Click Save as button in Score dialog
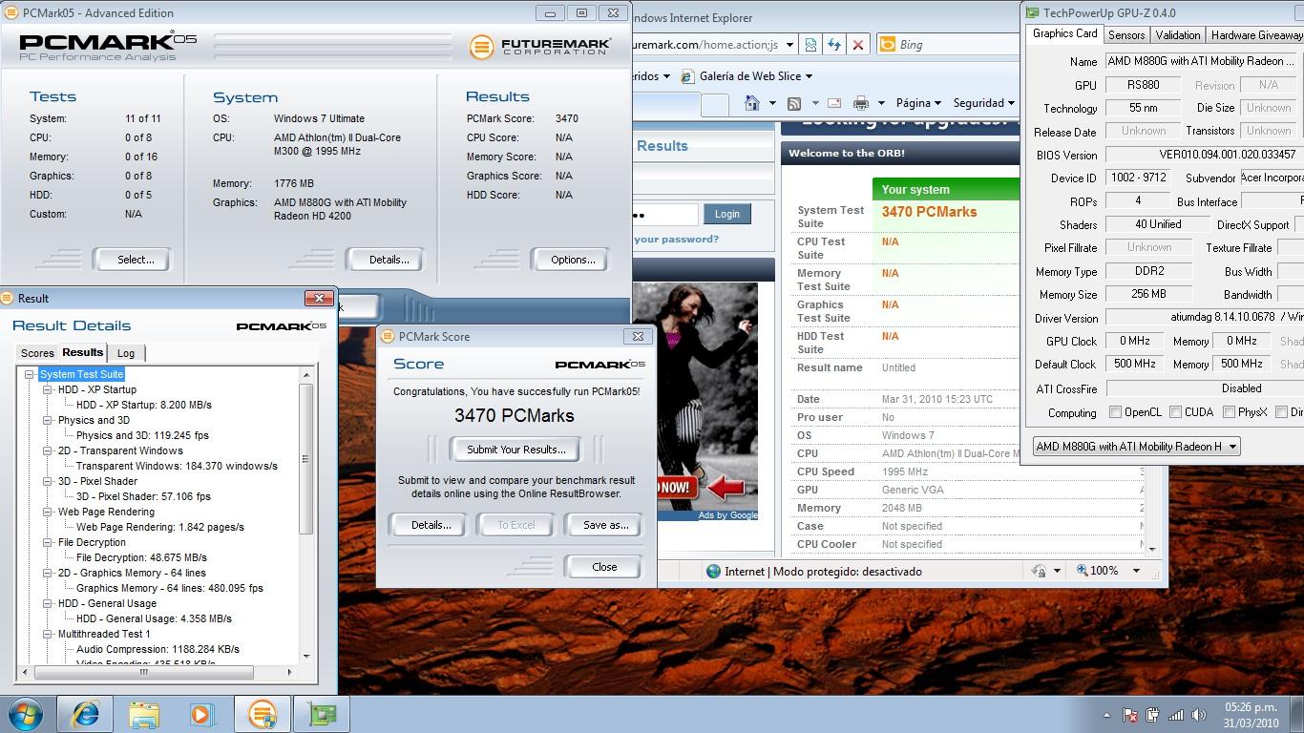 (605, 525)
